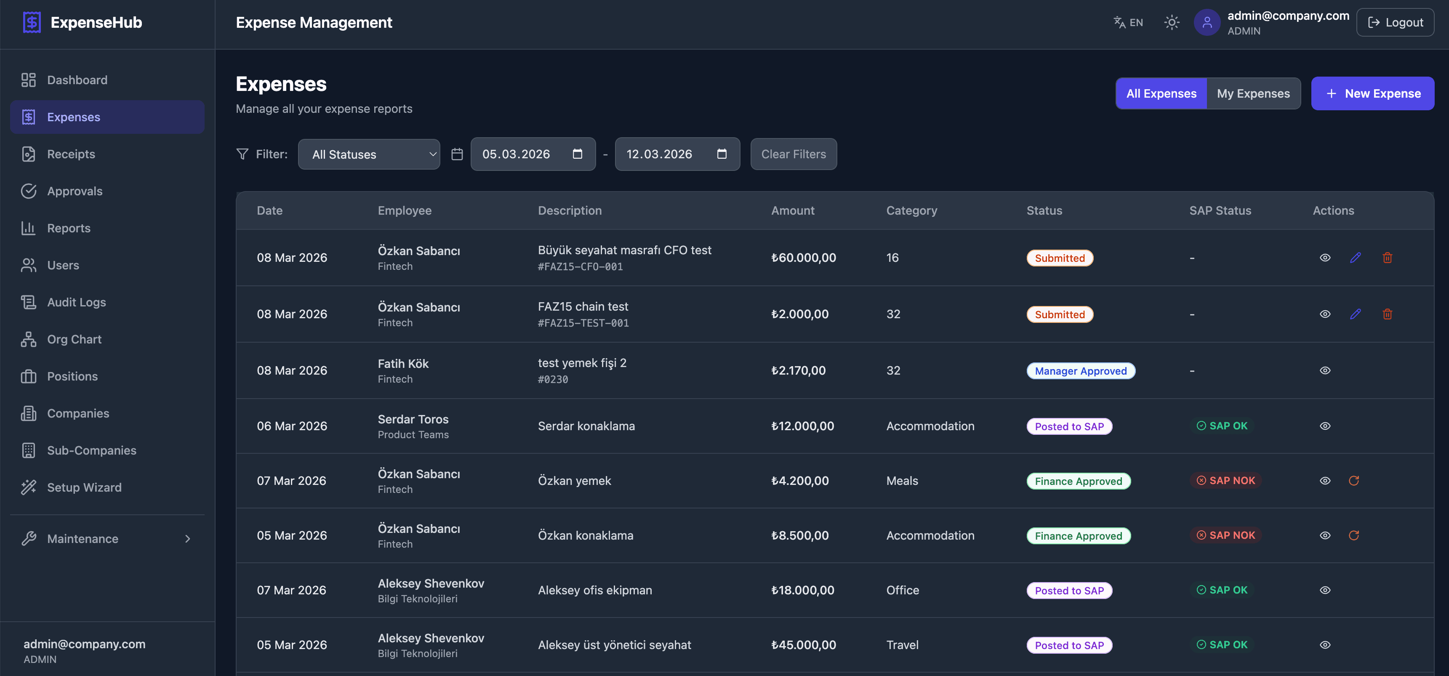
Task: Click the Date column header
Action: tap(269, 210)
